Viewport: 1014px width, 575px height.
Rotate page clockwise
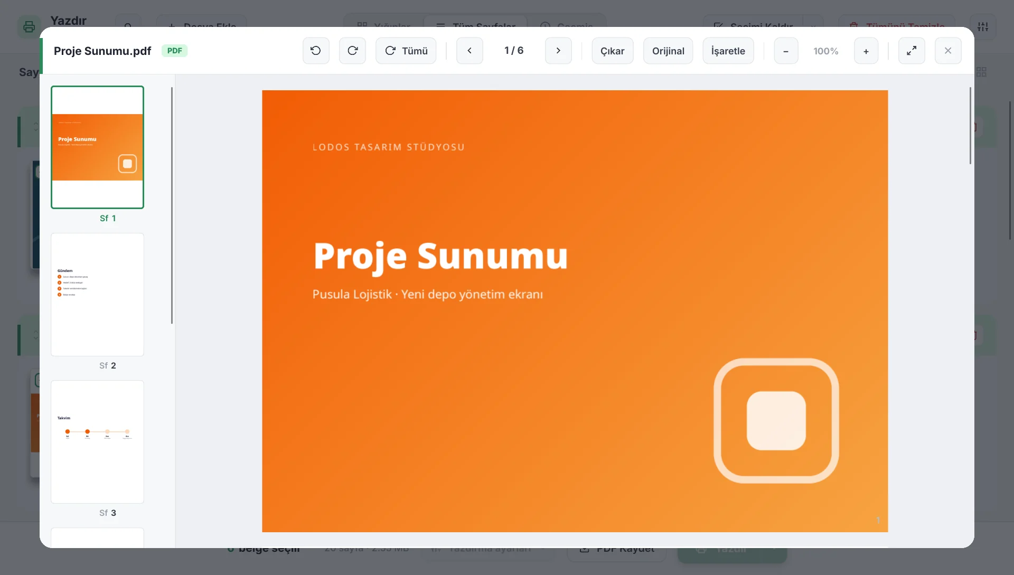coord(353,51)
